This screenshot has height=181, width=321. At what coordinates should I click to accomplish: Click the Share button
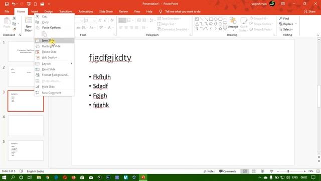pos(309,12)
